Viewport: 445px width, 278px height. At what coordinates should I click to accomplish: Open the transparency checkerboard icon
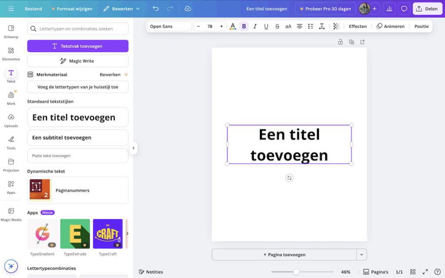(336, 26)
